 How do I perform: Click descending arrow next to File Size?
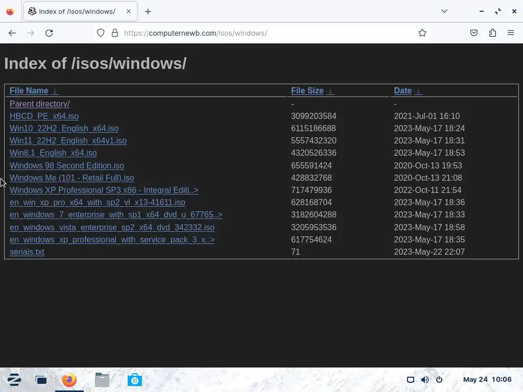(x=330, y=91)
